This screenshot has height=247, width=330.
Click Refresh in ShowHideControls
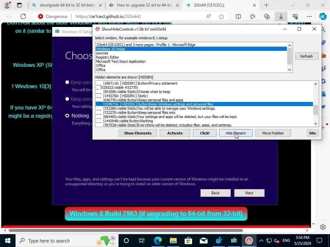click(x=306, y=56)
